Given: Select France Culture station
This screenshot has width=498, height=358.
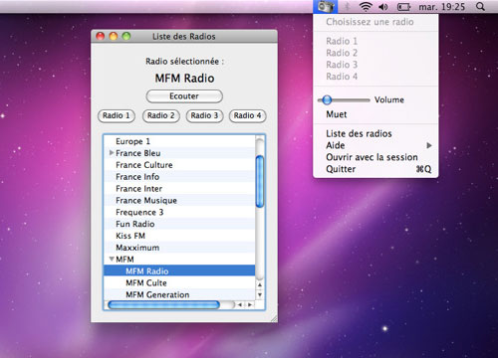Looking at the screenshot, I should tap(179, 165).
